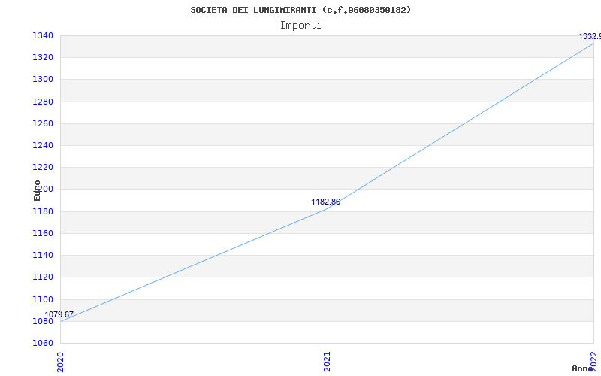Viewport: 601px width, 376px height.
Task: Click the Euro y-axis title
Action: click(37, 190)
